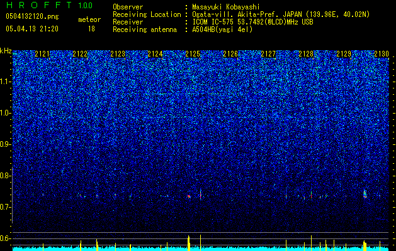Click the date stamp 05.04.13 21:20
396x251 pixels.
[x=32, y=29]
